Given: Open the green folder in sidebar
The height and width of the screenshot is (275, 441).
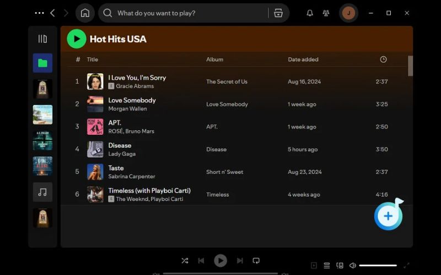Looking at the screenshot, I should (x=42, y=63).
